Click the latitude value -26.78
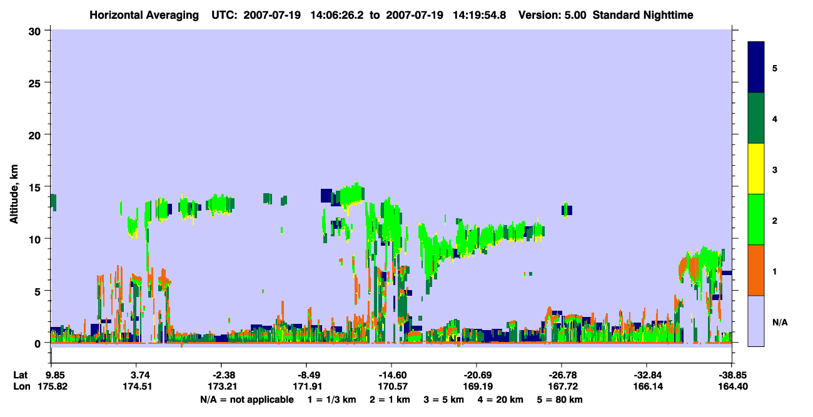Screen dimensions: 813x417 562,375
